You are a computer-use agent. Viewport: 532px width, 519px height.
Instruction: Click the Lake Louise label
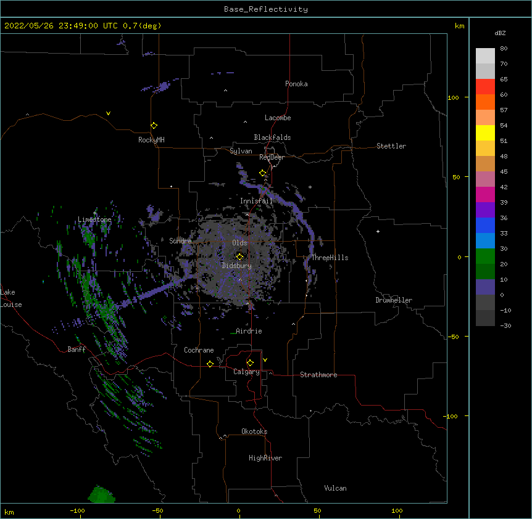coord(11,298)
